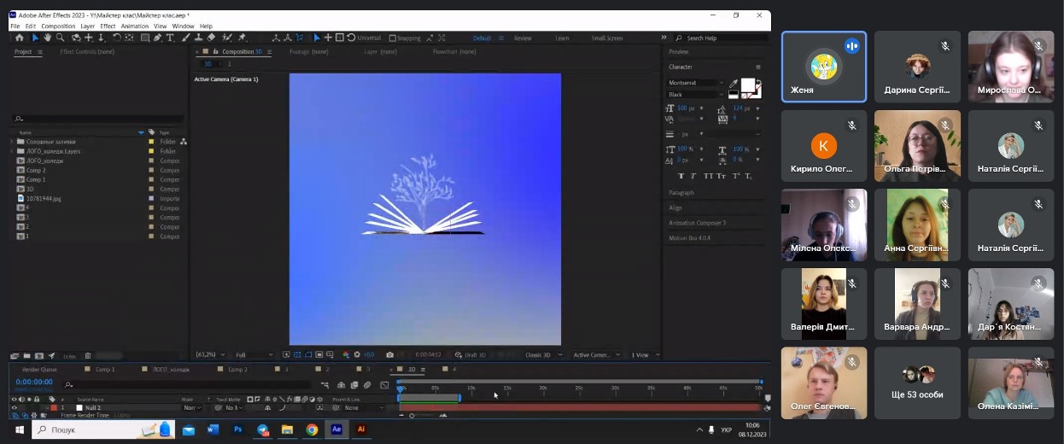Image resolution: width=1064 pixels, height=444 pixels.
Task: Open the Animation menu
Action: 134,26
